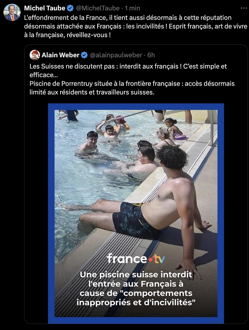The width and height of the screenshot is (249, 330).
Task: Click Alain Weber's verified checkmark badge
Action: (84, 55)
